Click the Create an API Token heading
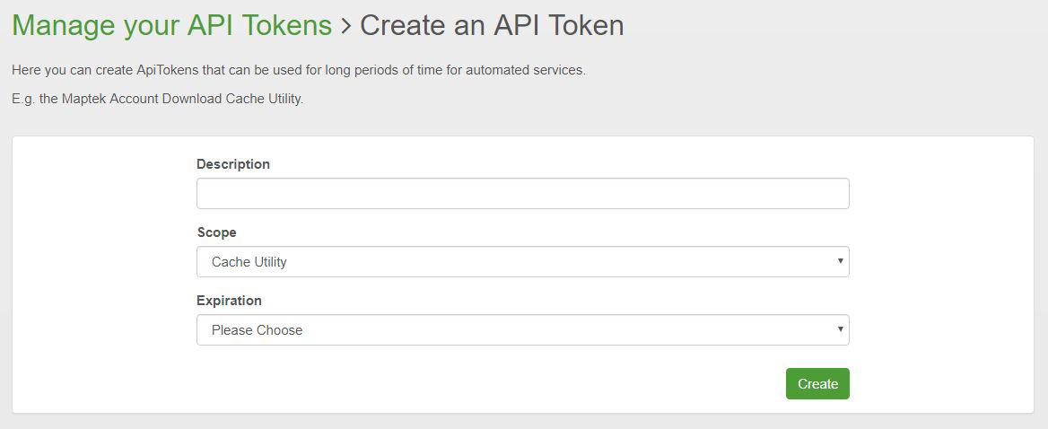The height and width of the screenshot is (429, 1048). pos(492,25)
